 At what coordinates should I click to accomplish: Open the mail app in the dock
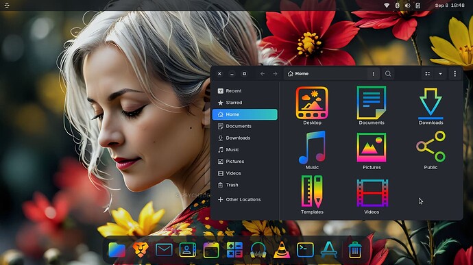click(x=164, y=250)
